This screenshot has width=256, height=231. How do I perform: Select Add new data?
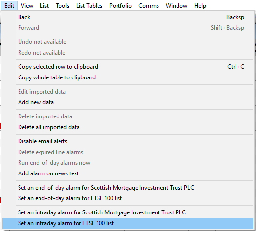coord(128,102)
